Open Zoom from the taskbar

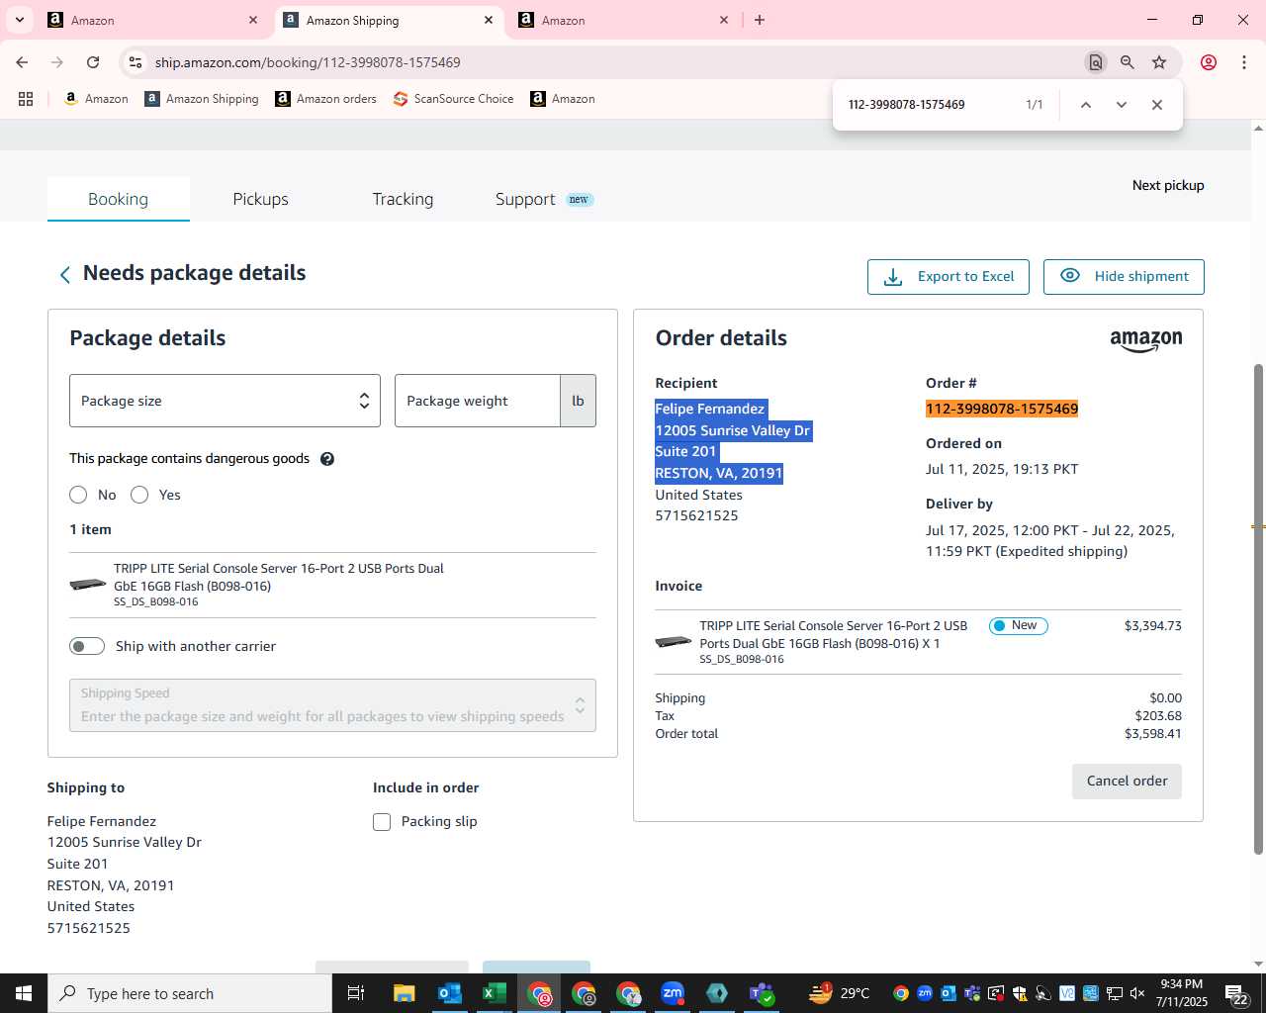[673, 993]
